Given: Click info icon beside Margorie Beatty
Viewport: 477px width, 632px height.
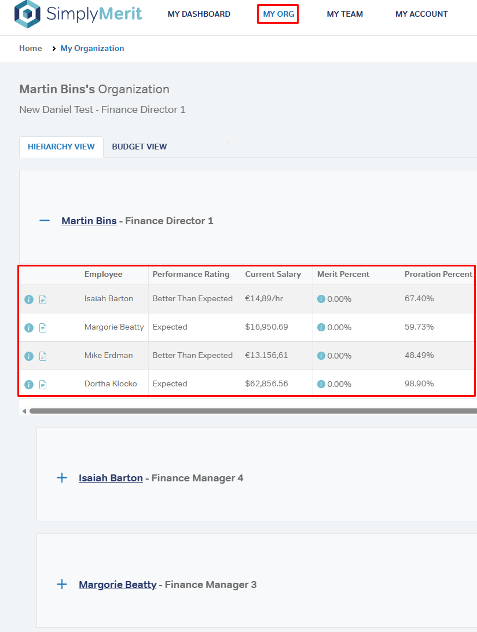Looking at the screenshot, I should (29, 328).
